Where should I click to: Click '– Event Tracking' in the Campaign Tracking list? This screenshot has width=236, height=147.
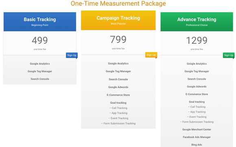118,118
